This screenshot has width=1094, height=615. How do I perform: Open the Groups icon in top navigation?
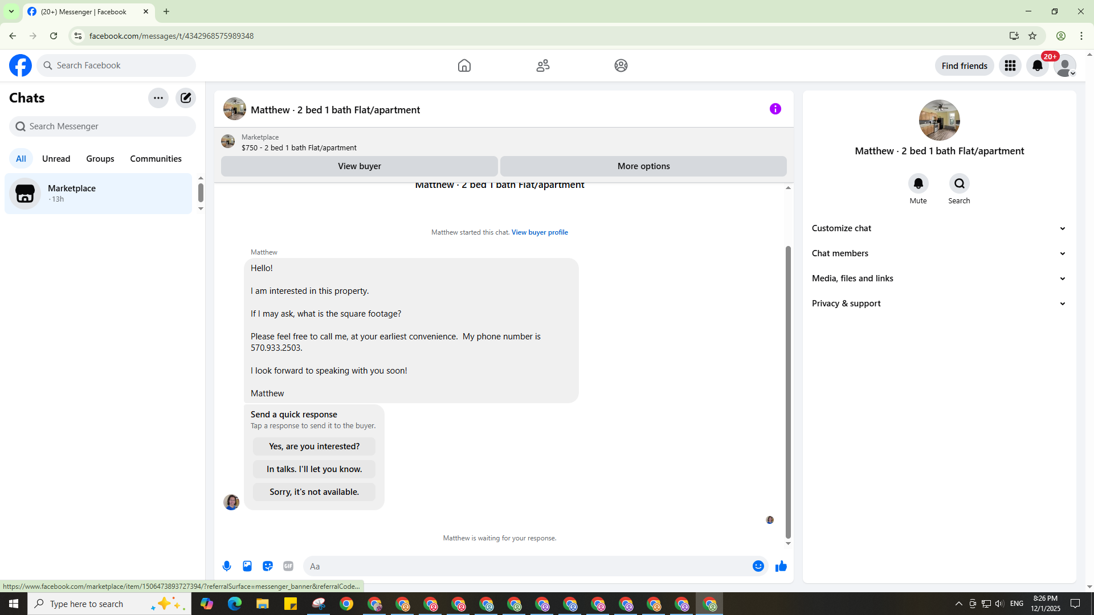pyautogui.click(x=621, y=65)
